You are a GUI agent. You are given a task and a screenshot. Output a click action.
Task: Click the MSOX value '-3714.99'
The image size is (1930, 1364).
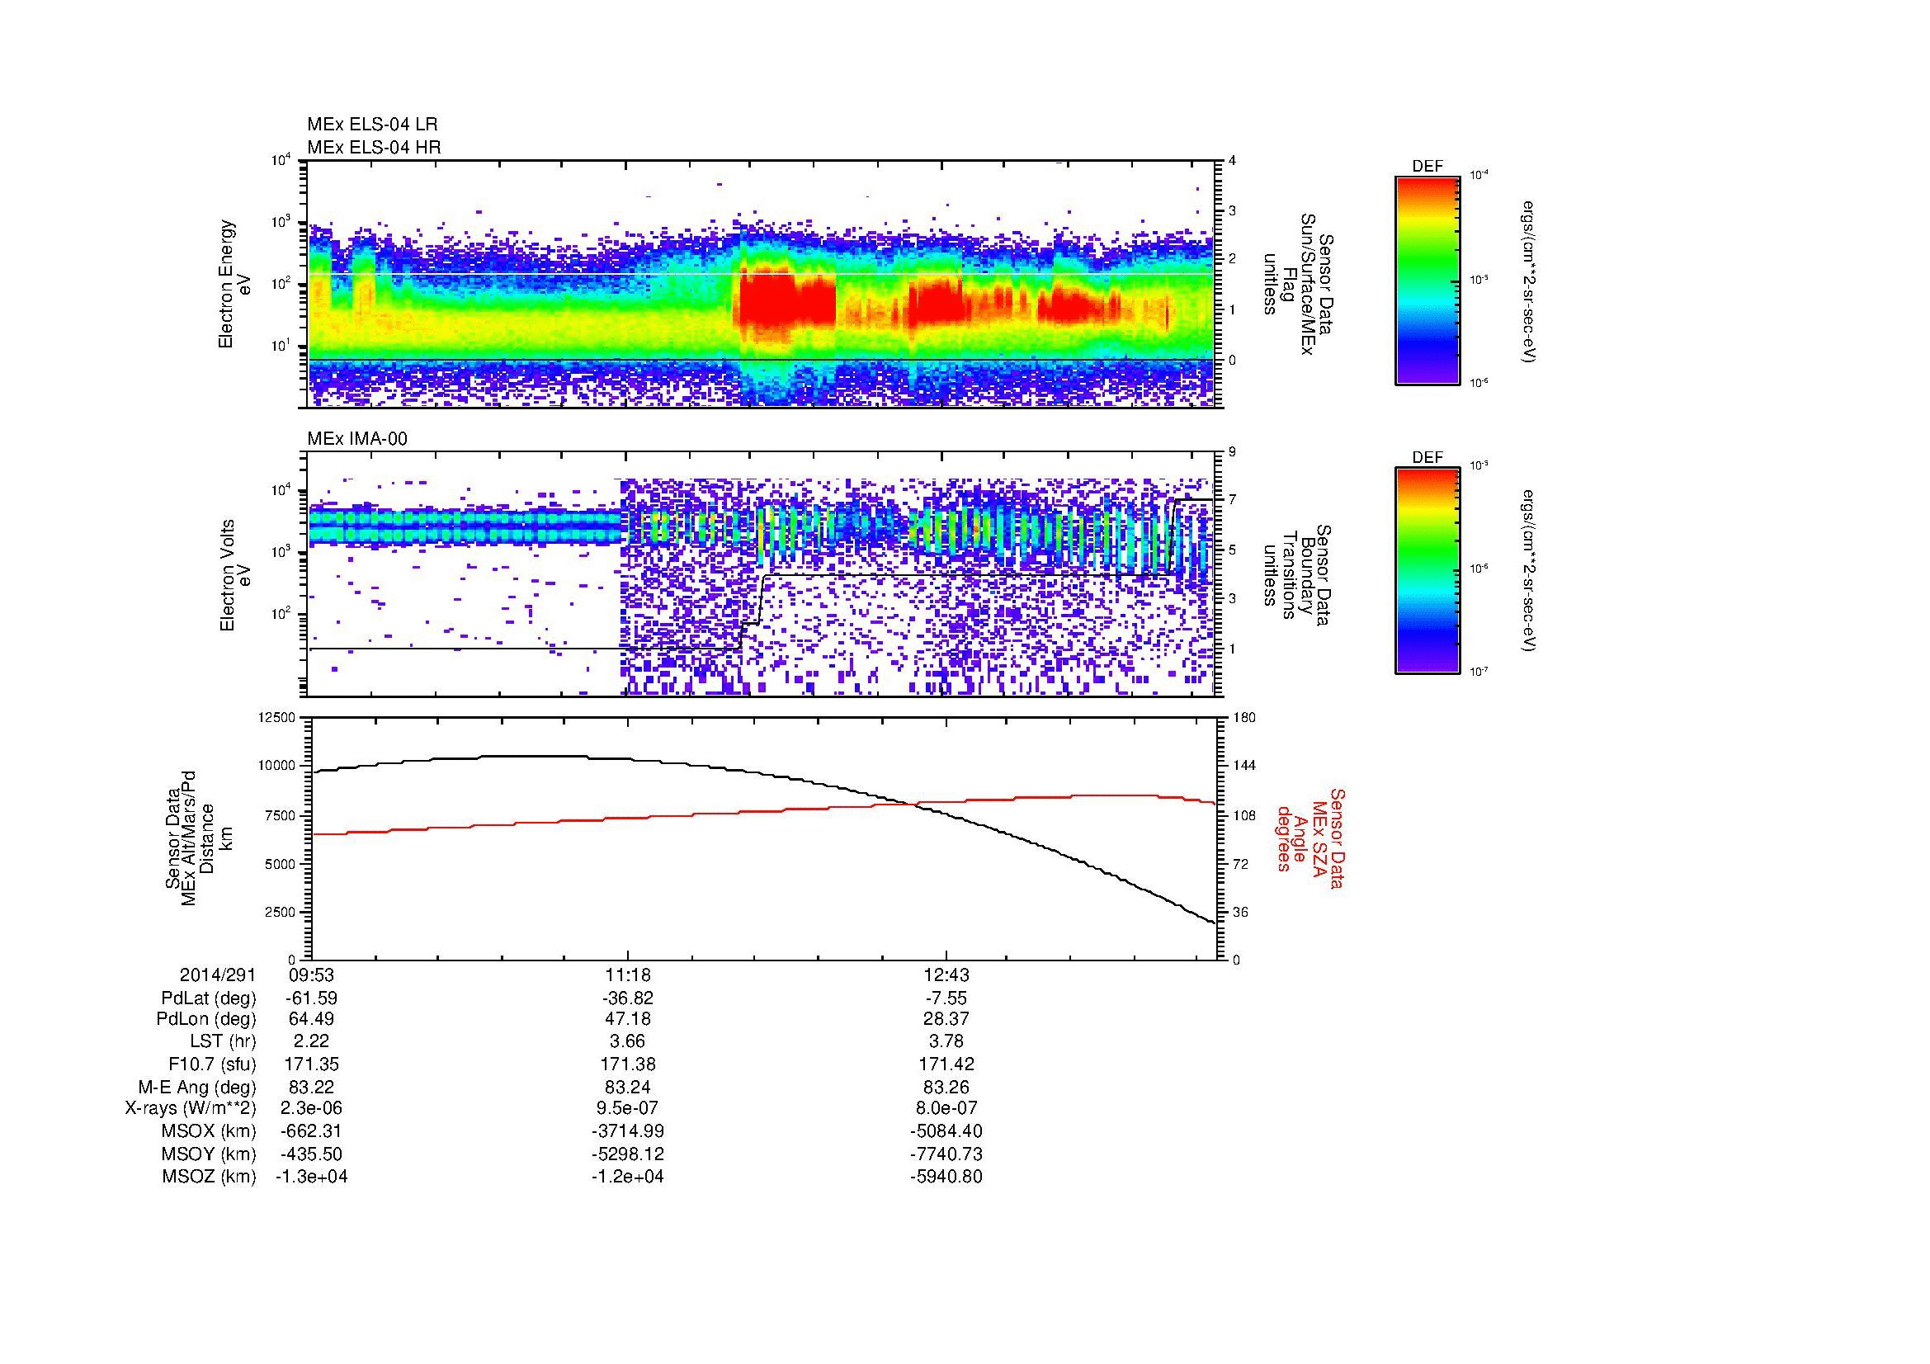pos(627,1131)
